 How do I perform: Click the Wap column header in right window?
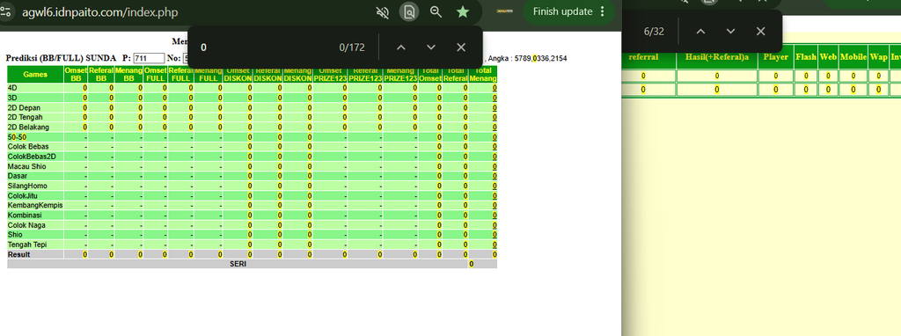click(x=879, y=57)
